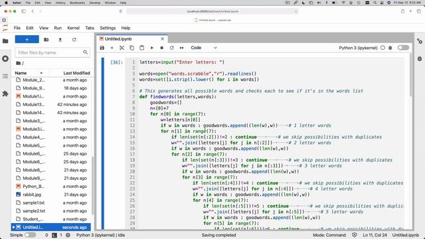
Task: Select the Module13... file
Action: click(51, 105)
